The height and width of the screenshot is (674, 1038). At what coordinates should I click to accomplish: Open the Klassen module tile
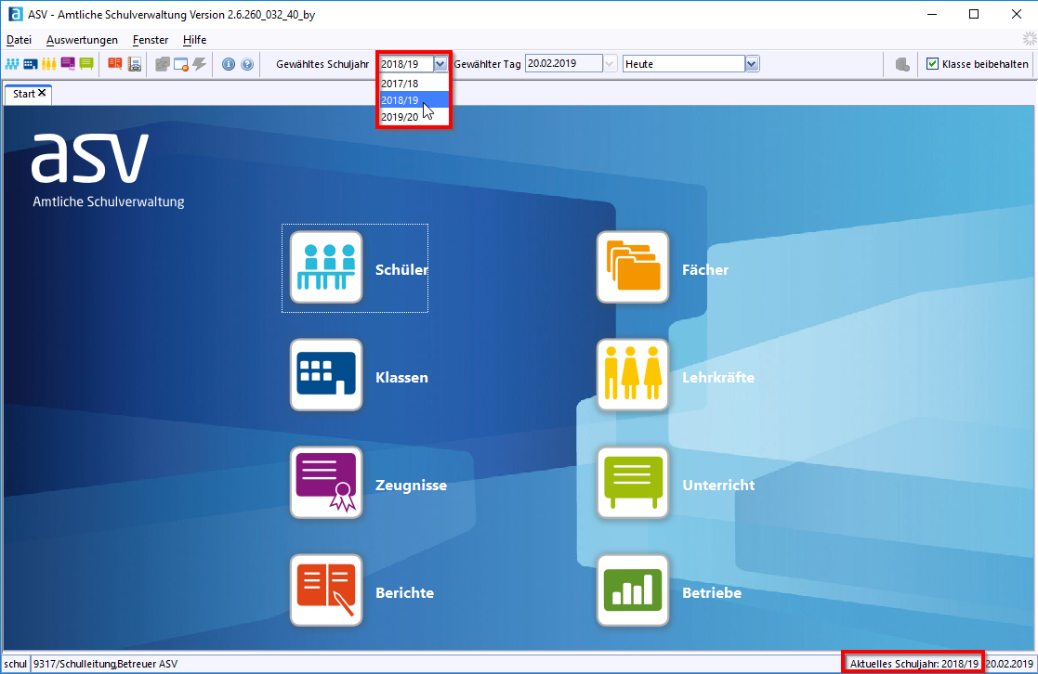coord(325,375)
